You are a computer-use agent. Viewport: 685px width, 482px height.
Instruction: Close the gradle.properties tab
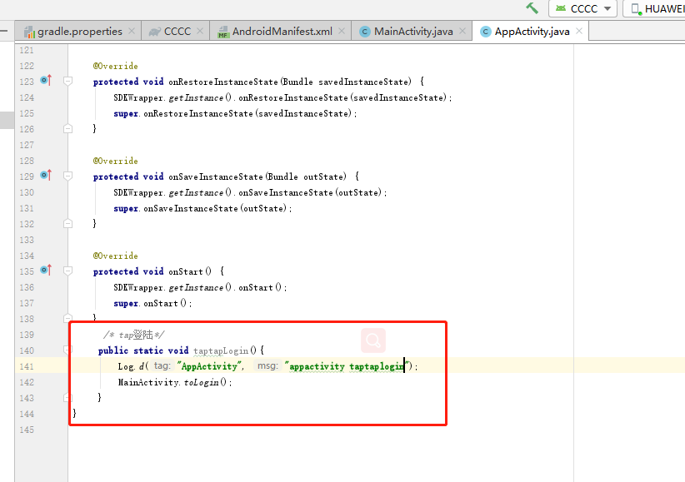[132, 31]
